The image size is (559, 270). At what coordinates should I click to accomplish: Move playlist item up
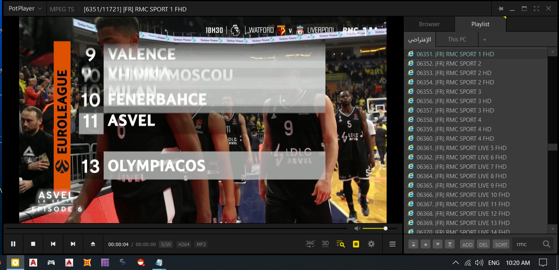pos(426,245)
